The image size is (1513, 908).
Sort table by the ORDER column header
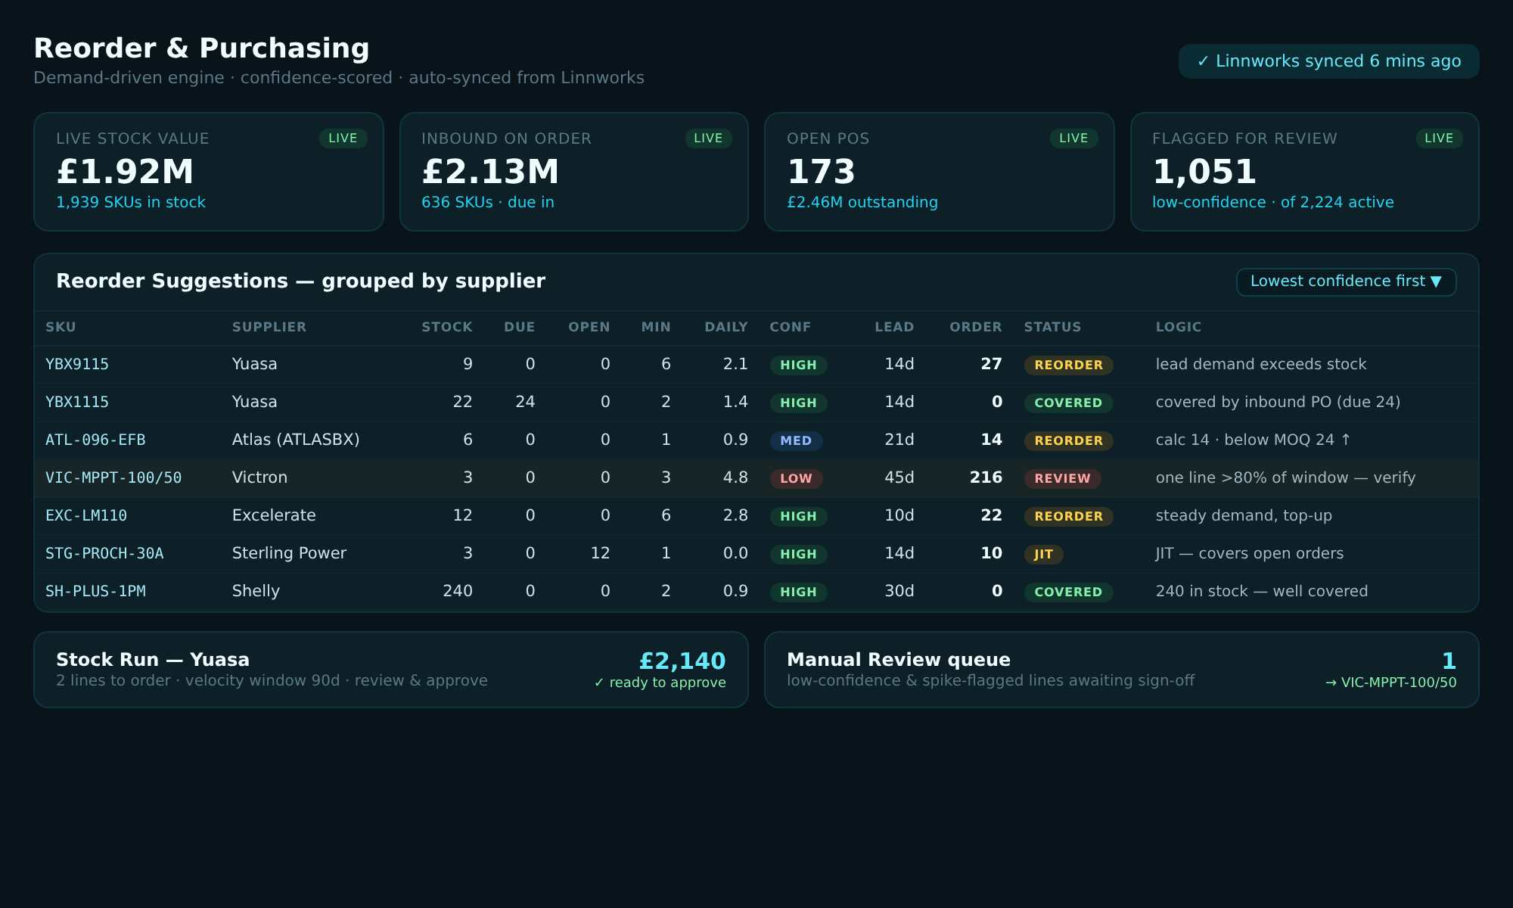tap(975, 327)
